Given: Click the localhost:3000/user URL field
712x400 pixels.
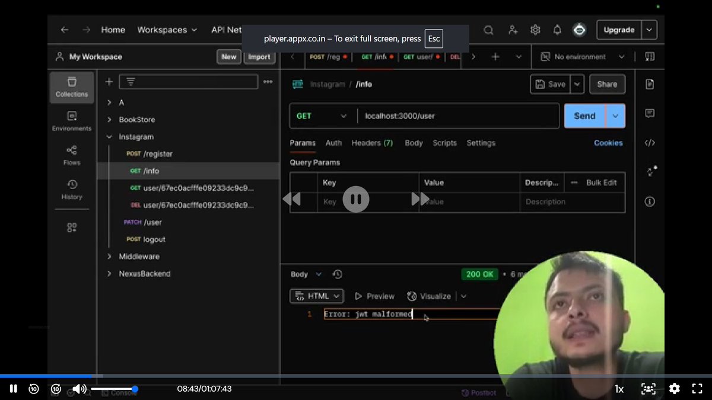Looking at the screenshot, I should tap(458, 116).
